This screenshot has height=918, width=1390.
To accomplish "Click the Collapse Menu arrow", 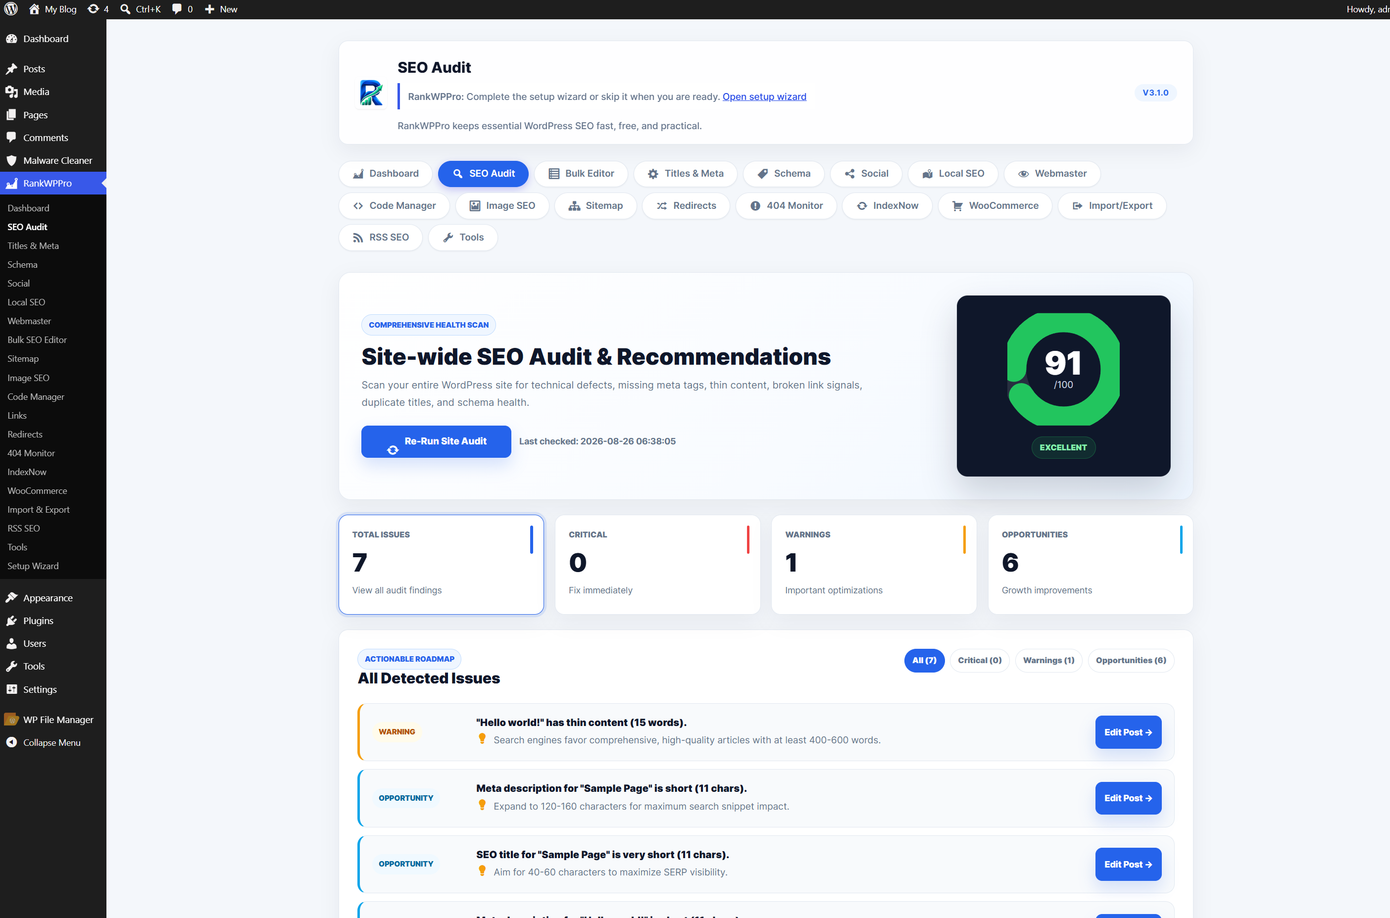I will [x=51, y=742].
